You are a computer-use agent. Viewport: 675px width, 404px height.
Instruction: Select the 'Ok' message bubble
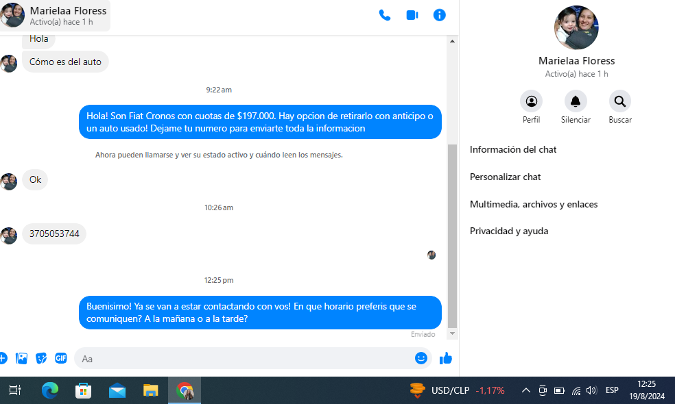pyautogui.click(x=35, y=179)
